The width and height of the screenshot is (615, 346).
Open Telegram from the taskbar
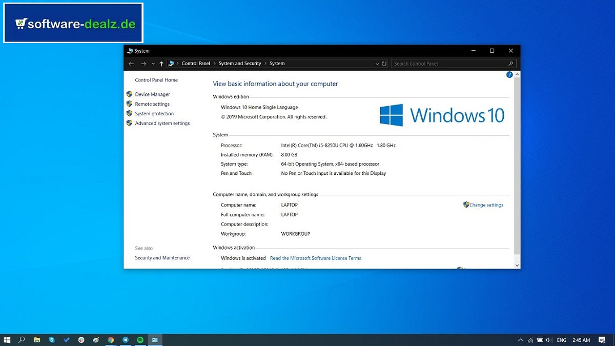[x=126, y=339]
